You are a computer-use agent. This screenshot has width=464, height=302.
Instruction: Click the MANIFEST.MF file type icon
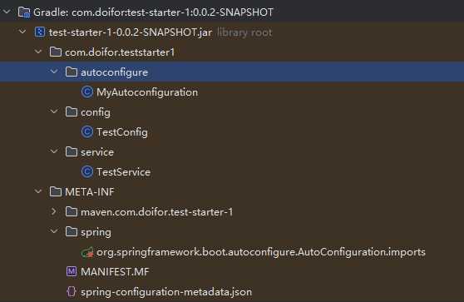point(72,271)
